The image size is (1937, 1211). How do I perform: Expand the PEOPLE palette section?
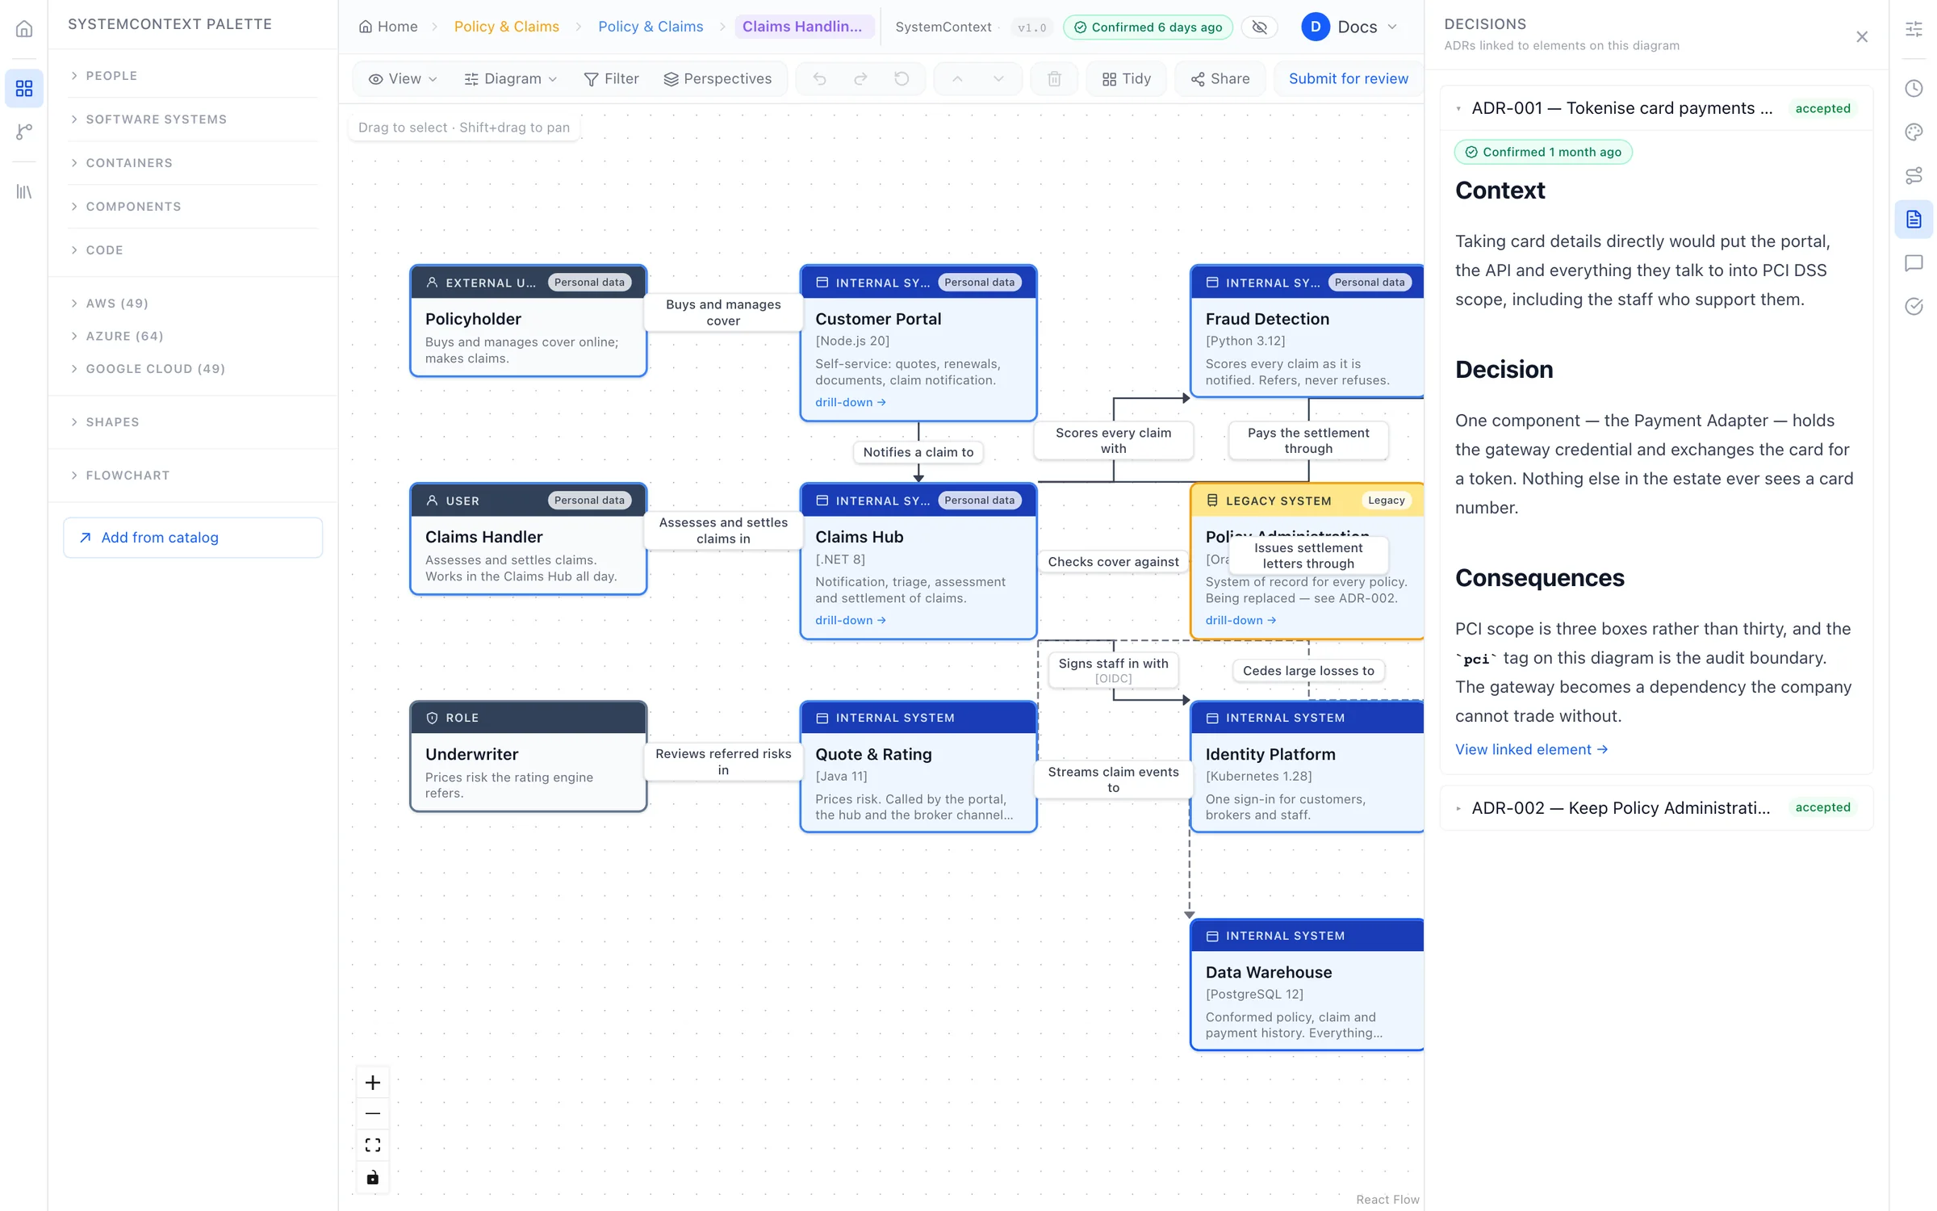[x=194, y=76]
